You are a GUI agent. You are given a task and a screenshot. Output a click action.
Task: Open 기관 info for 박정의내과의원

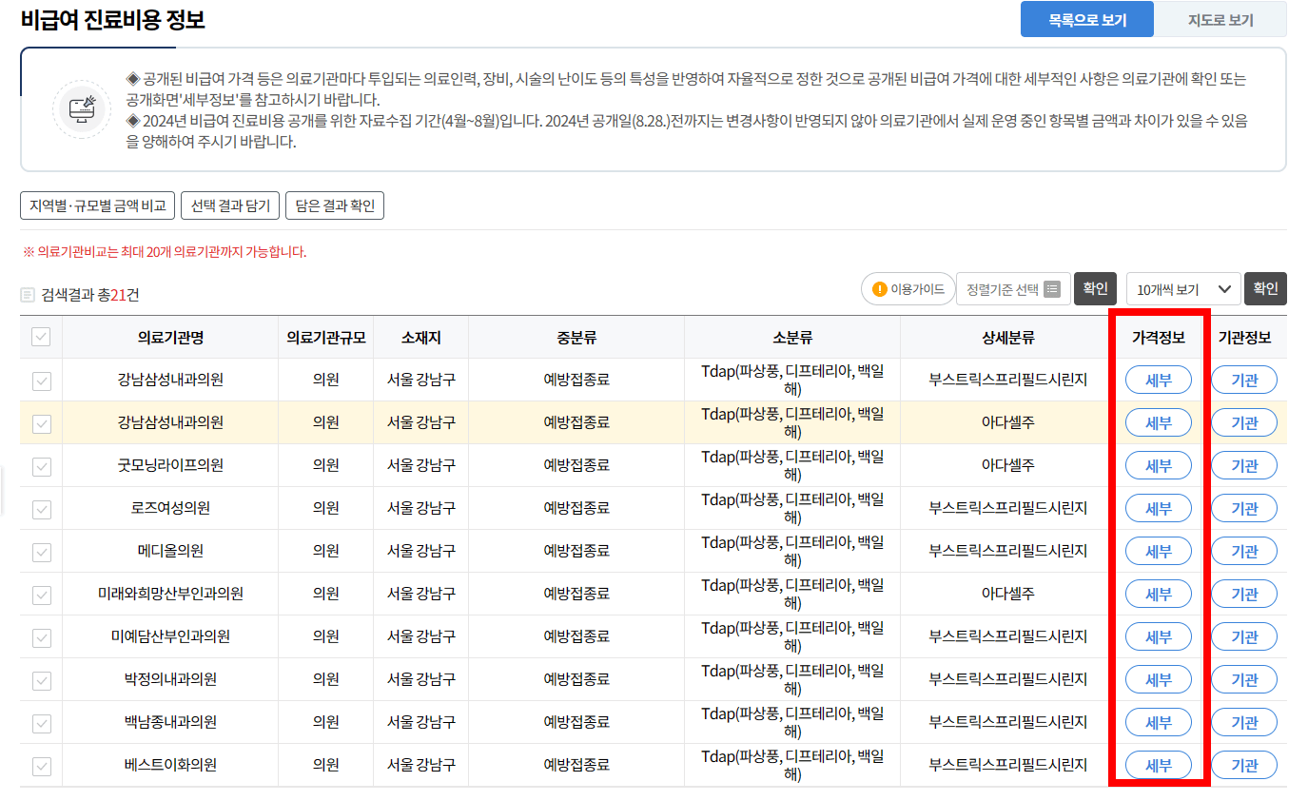coord(1244,679)
